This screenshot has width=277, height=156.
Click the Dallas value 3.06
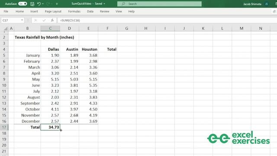(x=50, y=68)
